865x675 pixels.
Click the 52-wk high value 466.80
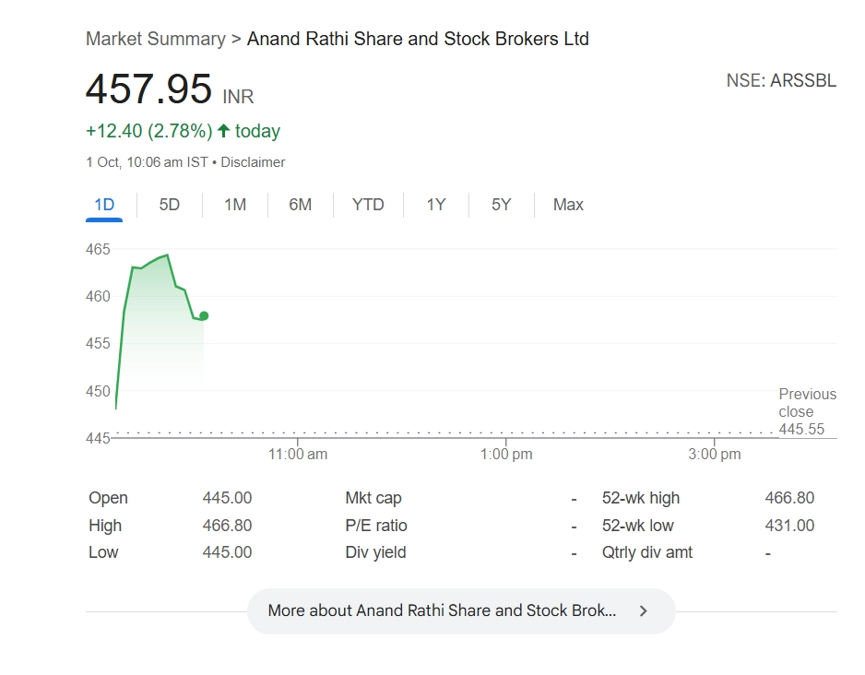789,498
